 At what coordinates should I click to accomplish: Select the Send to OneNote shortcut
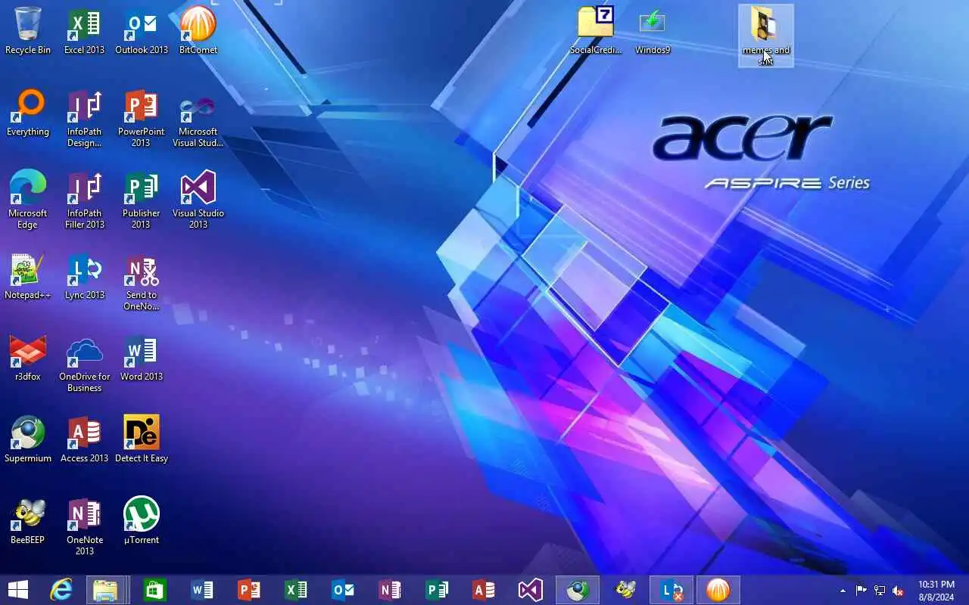[x=142, y=281]
